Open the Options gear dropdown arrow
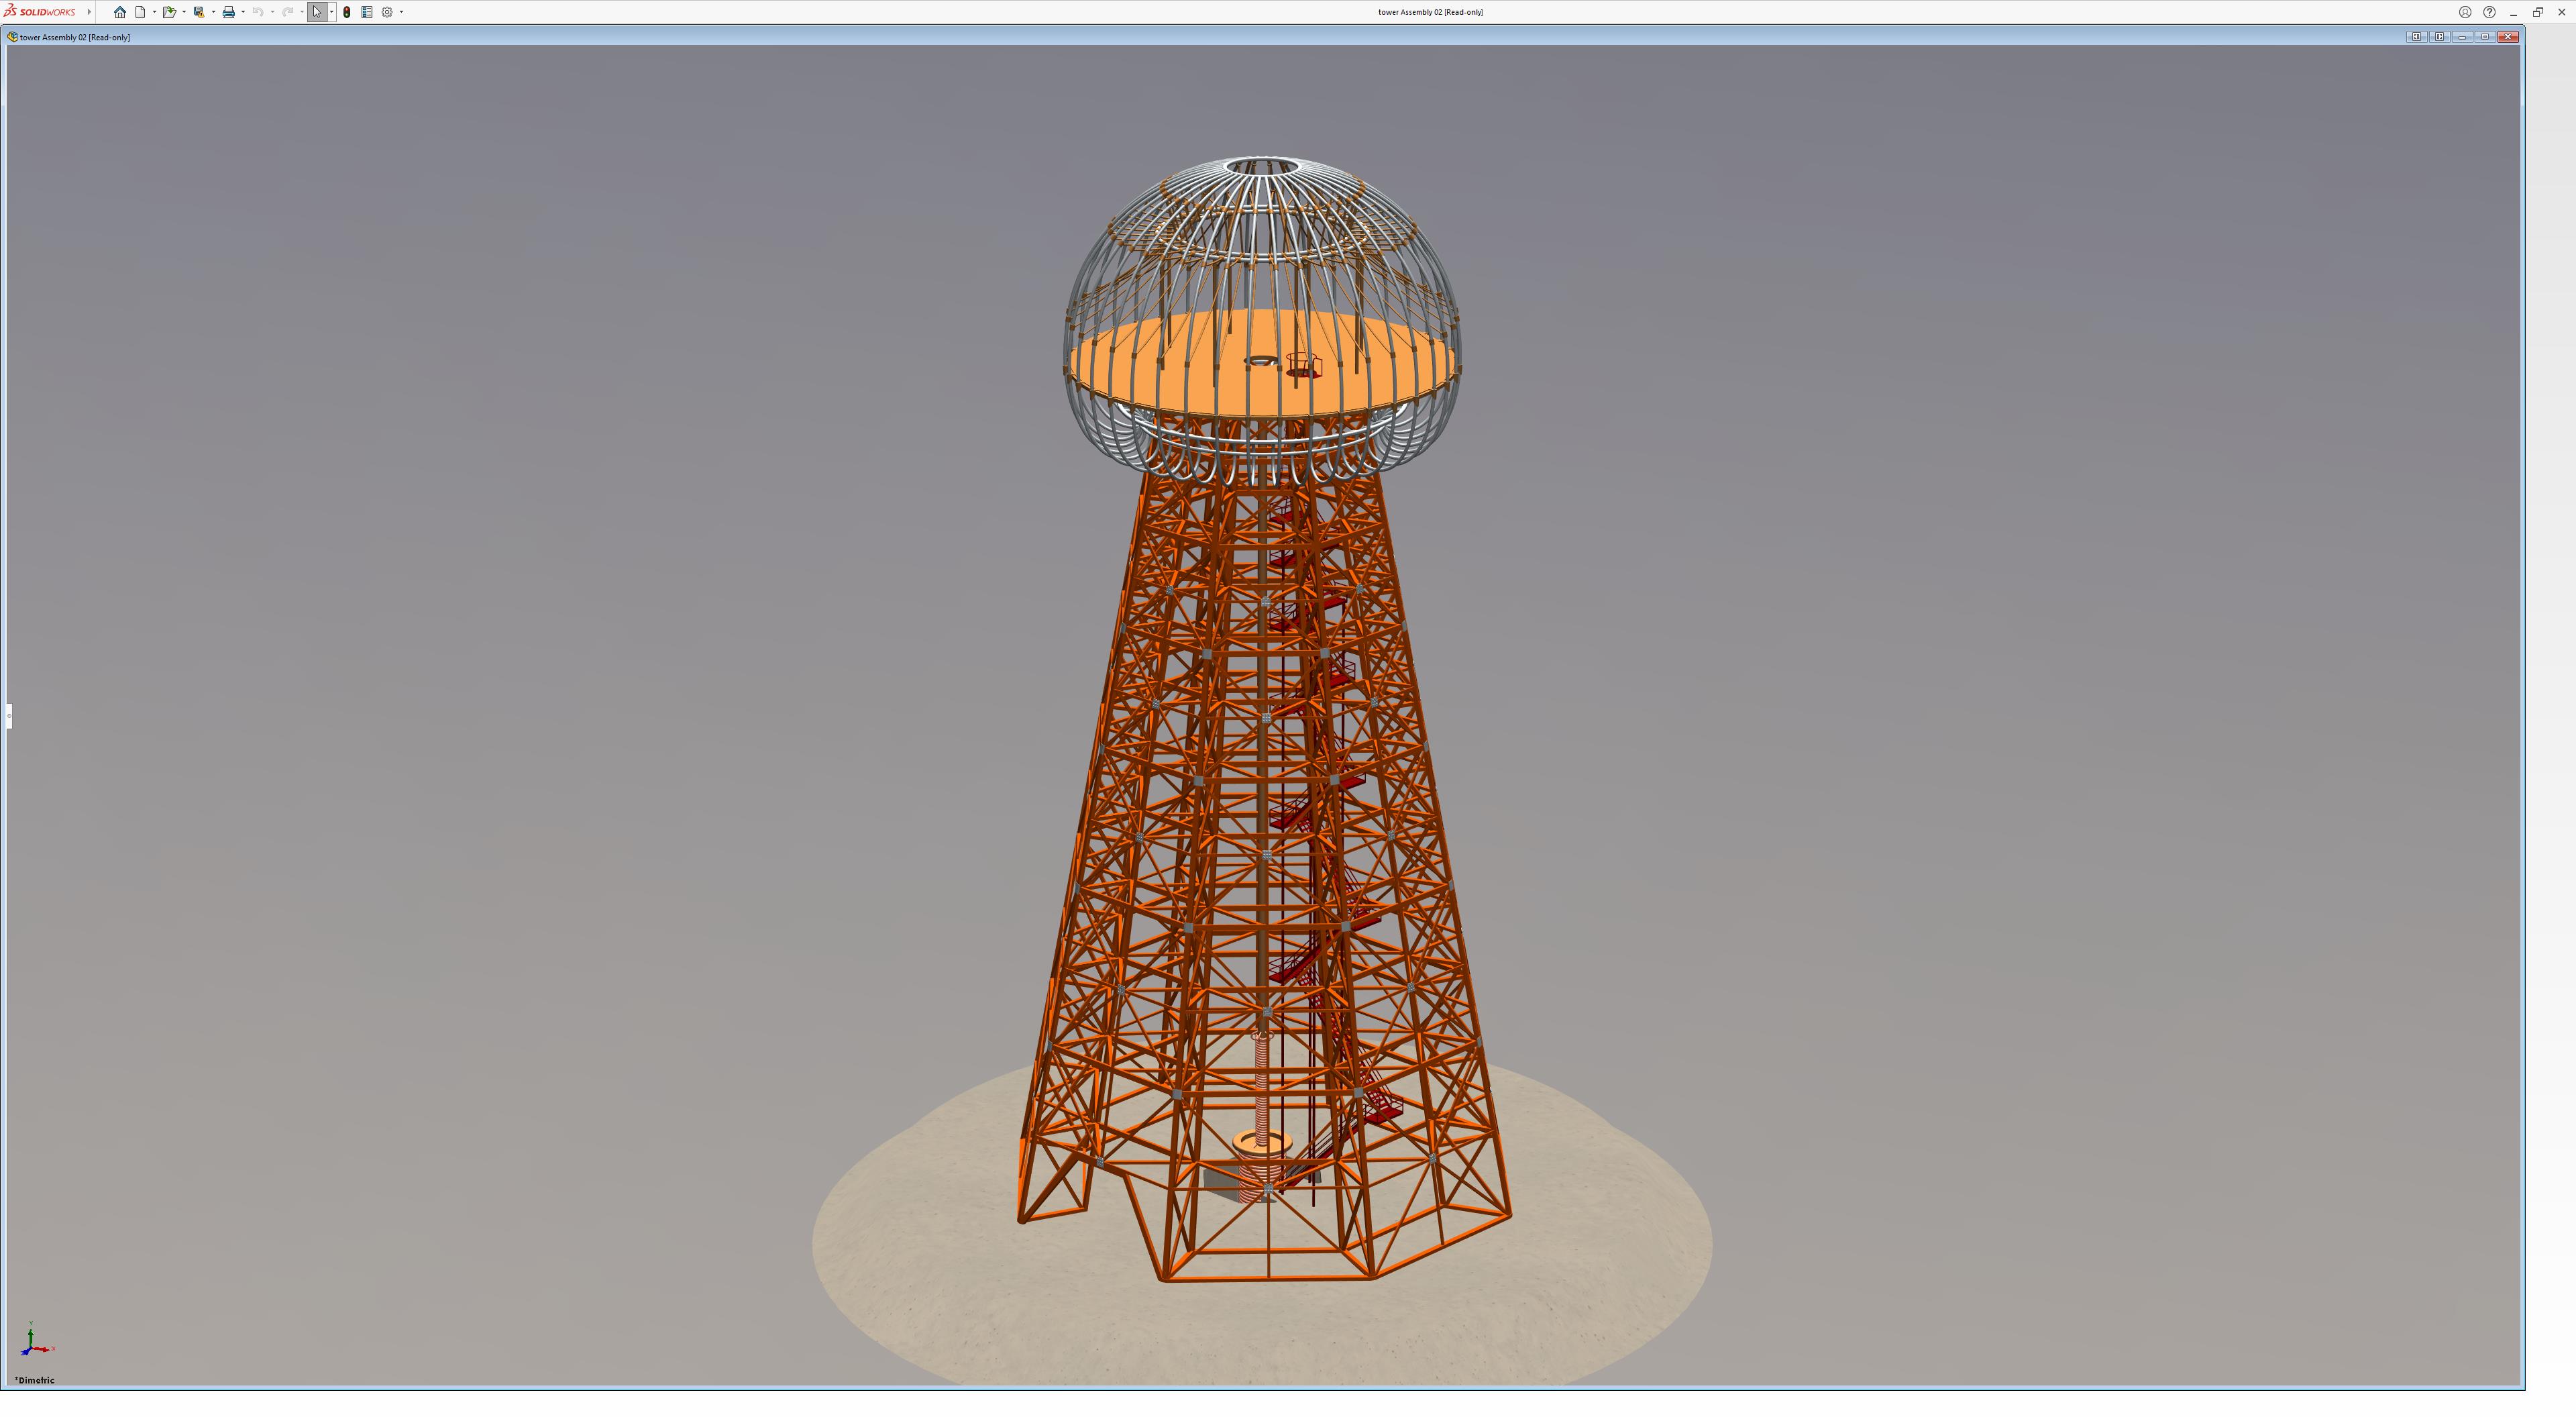This screenshot has height=1417, width=2576. click(401, 12)
